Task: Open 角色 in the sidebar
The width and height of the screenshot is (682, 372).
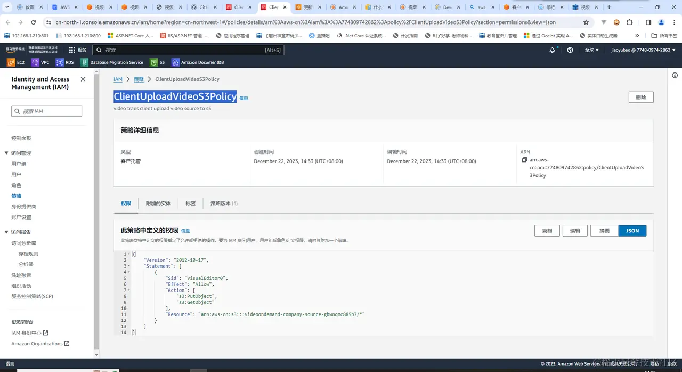Action: point(16,185)
